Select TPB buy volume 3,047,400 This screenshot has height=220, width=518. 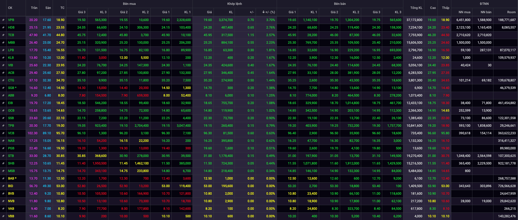184,126
